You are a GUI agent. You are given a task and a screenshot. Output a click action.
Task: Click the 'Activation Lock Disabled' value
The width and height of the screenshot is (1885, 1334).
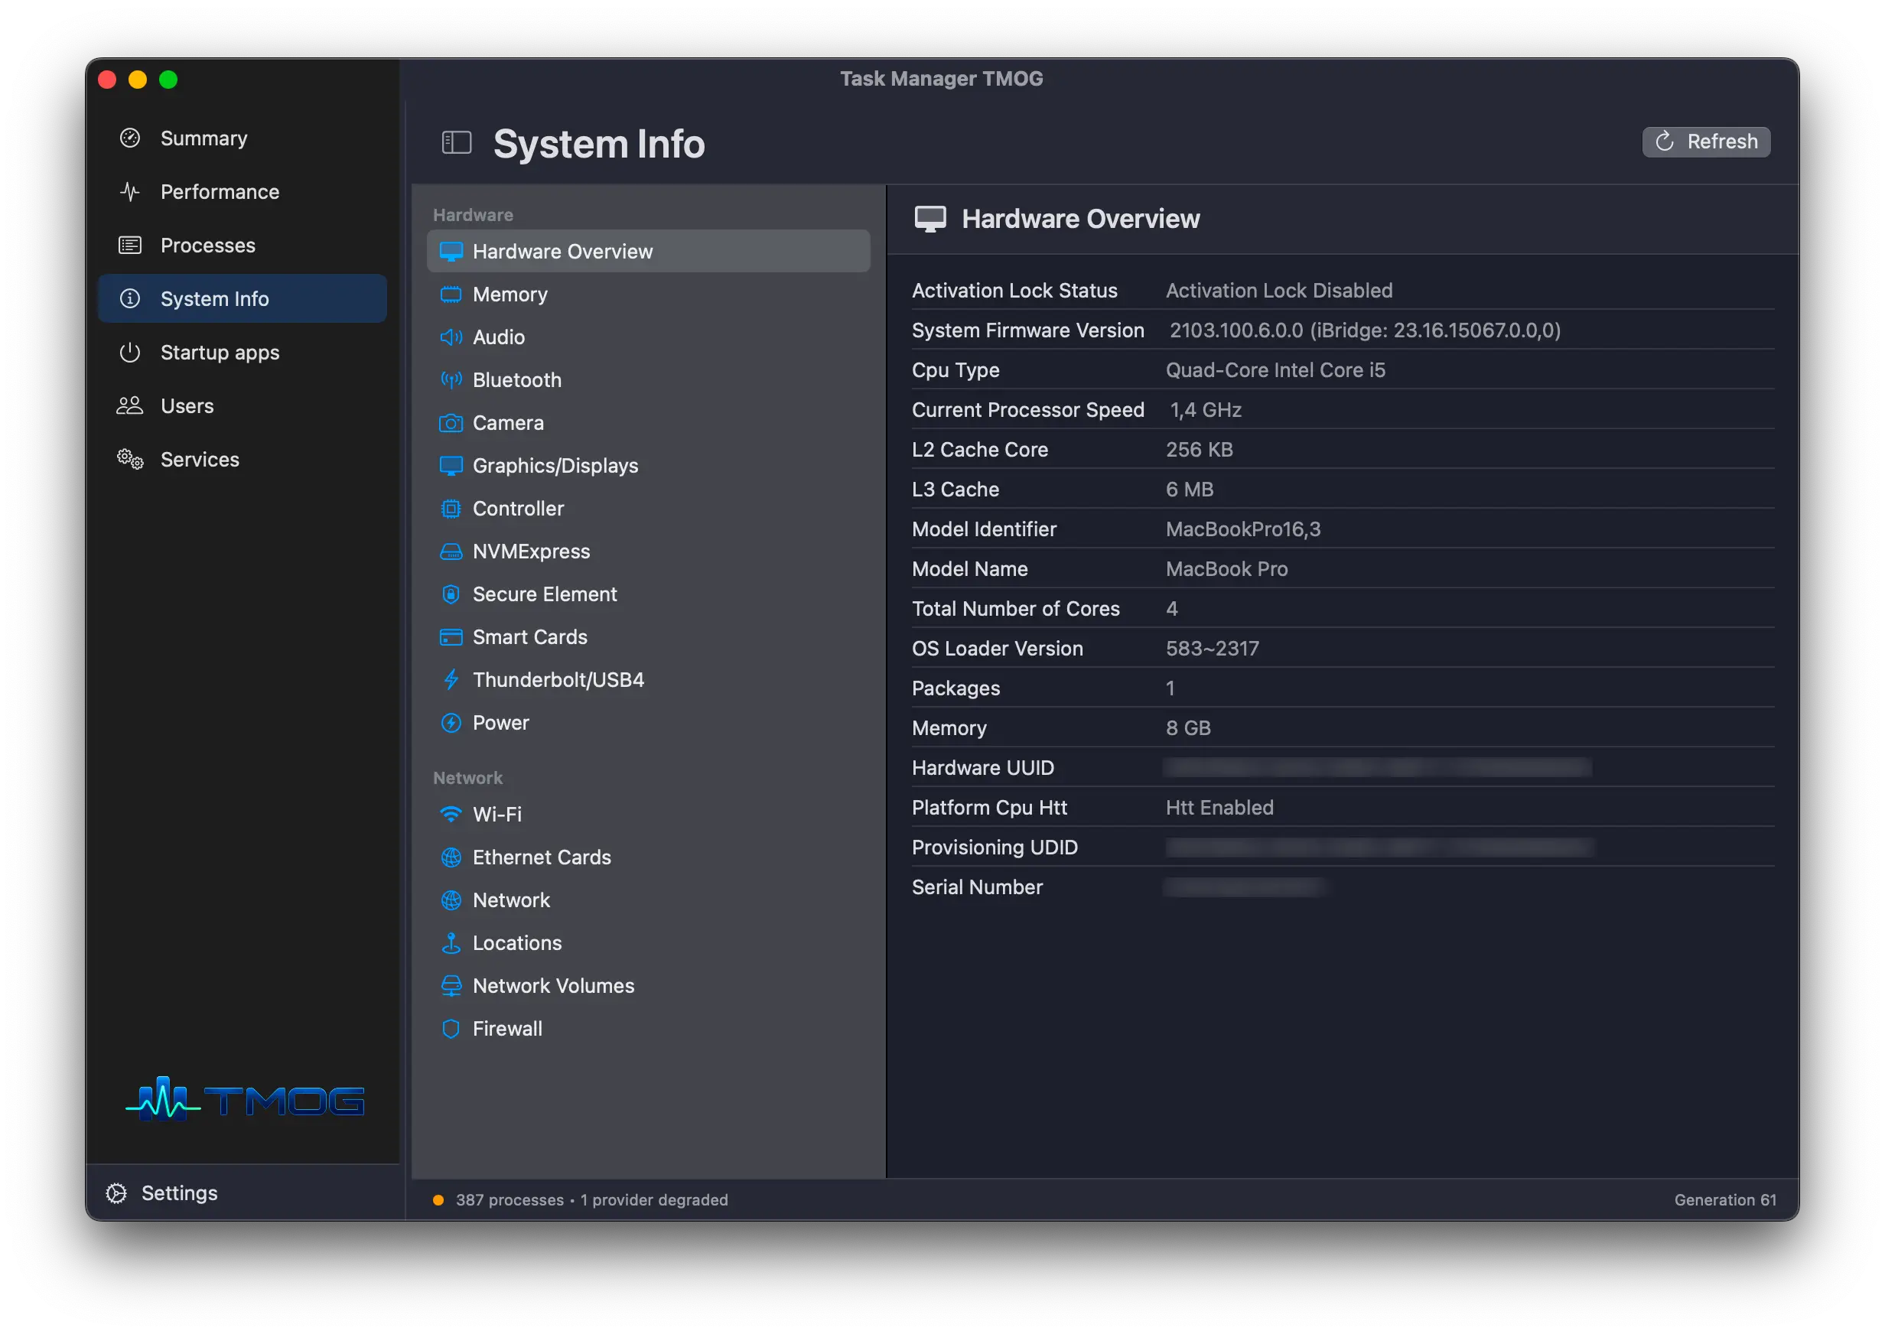pyautogui.click(x=1279, y=290)
